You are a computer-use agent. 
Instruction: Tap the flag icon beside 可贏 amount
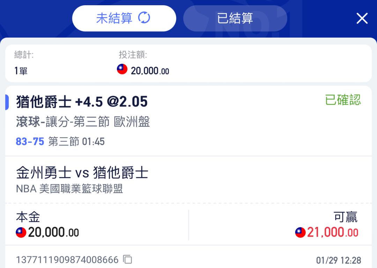(300, 232)
